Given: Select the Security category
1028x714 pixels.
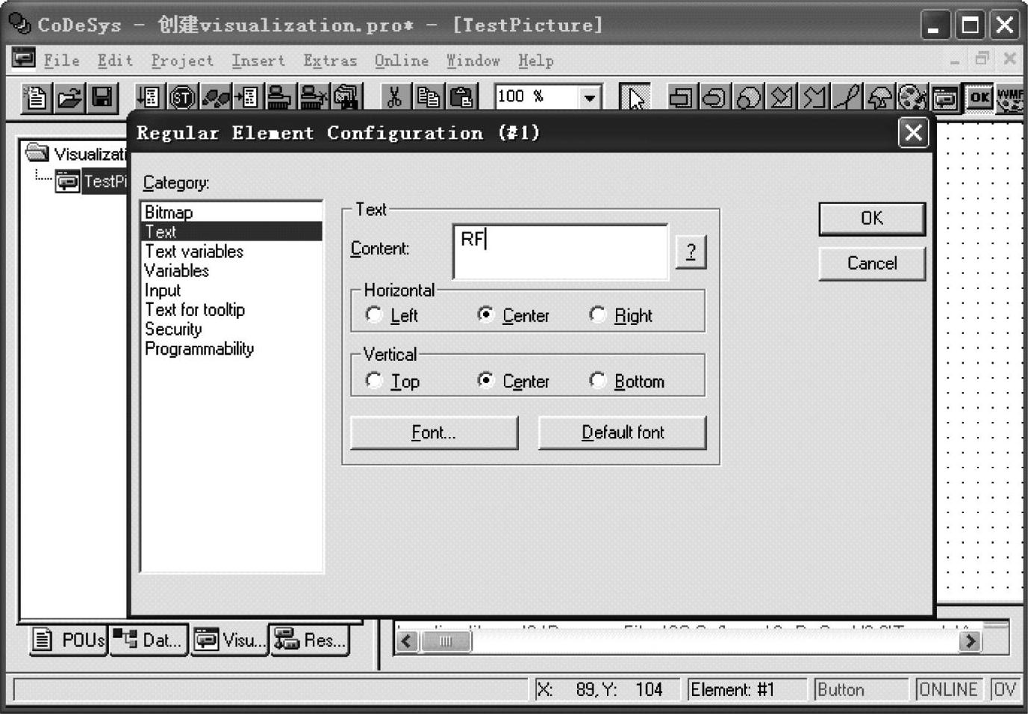Looking at the screenshot, I should point(231,329).
